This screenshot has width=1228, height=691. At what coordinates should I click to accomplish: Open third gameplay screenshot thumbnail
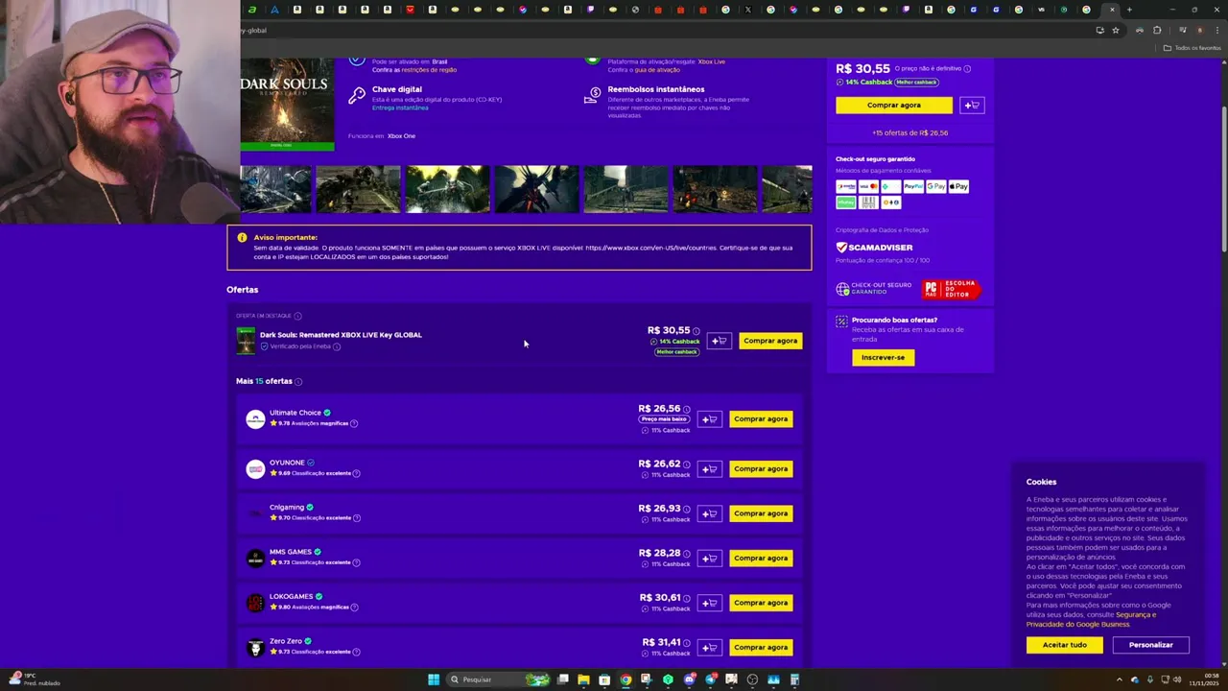click(x=447, y=188)
